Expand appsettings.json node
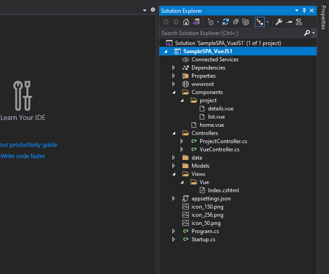This screenshot has width=329, height=274. click(173, 199)
